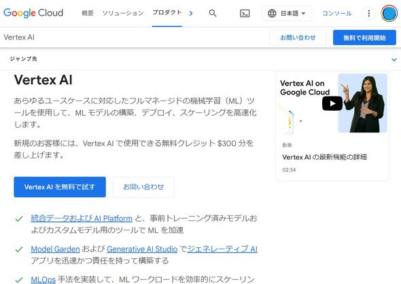Click header お問い合わせ button beside 無料で利用開始
401x284 pixels.
(298, 37)
